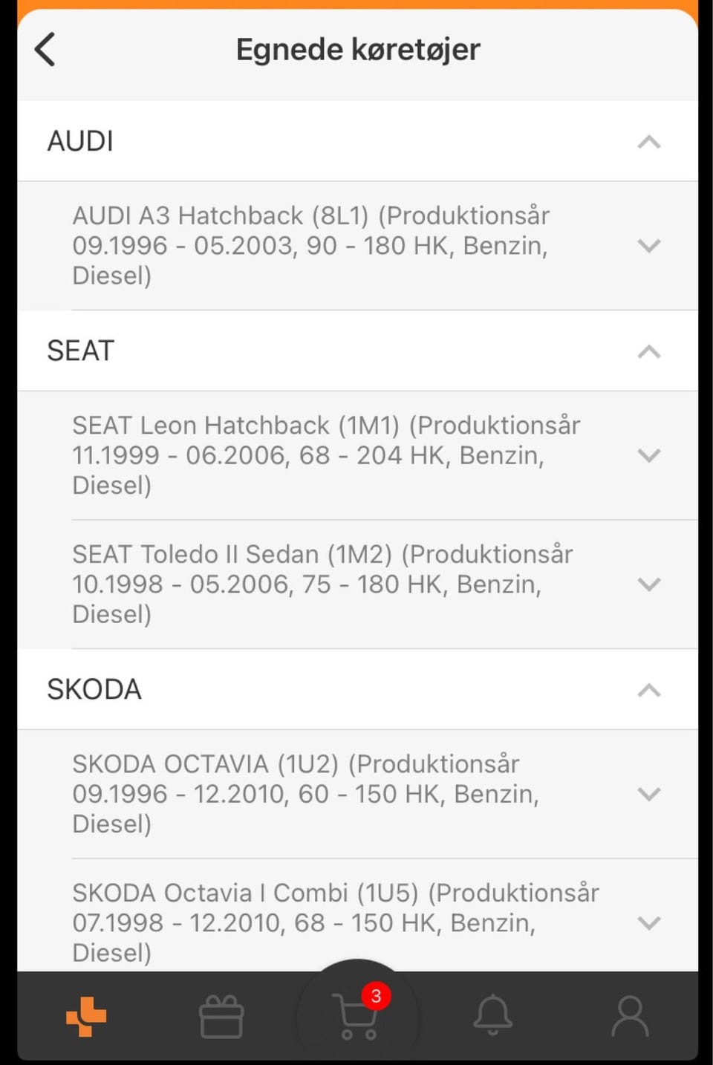Viewport: 713px width, 1065px height.
Task: Open the notifications bell tab
Action: (493, 1015)
